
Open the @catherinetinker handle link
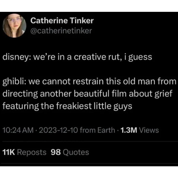tap(61, 31)
